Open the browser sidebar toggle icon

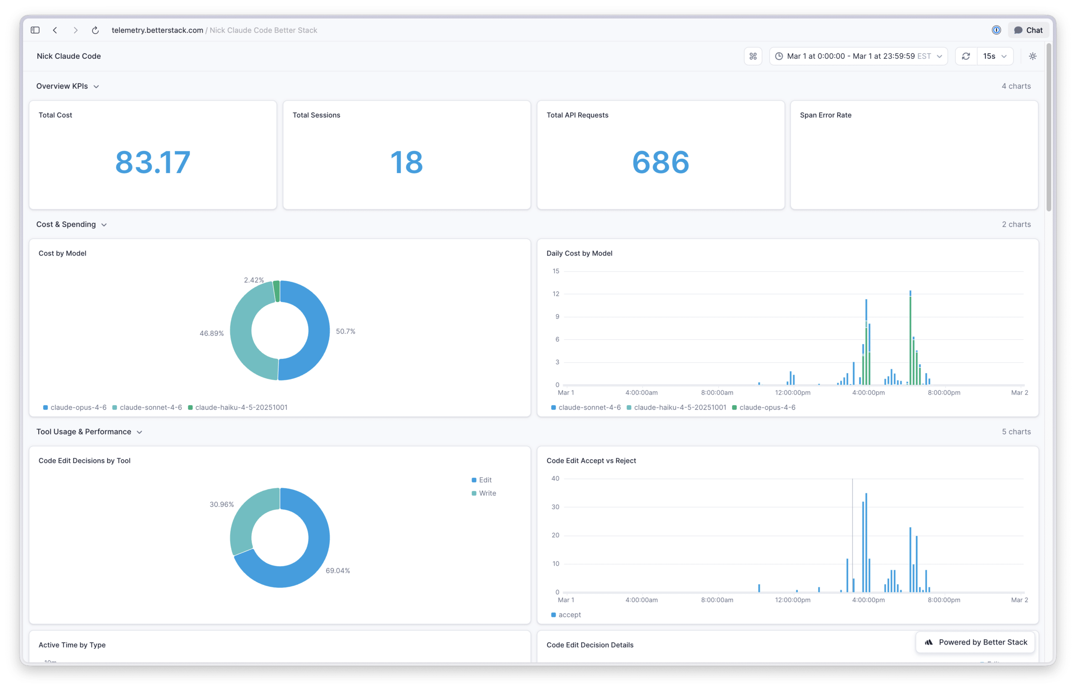(x=35, y=30)
